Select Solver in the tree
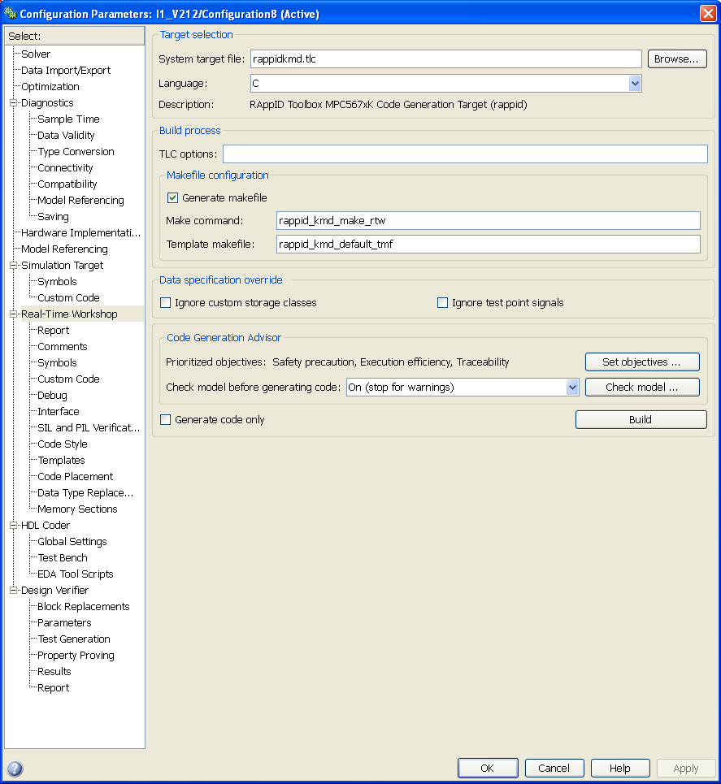 click(36, 54)
